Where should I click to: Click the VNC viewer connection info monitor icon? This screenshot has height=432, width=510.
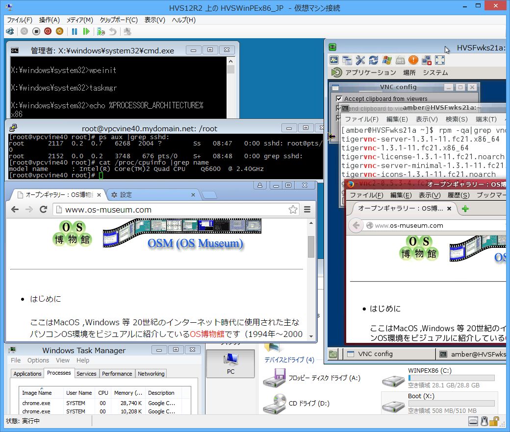point(334,60)
